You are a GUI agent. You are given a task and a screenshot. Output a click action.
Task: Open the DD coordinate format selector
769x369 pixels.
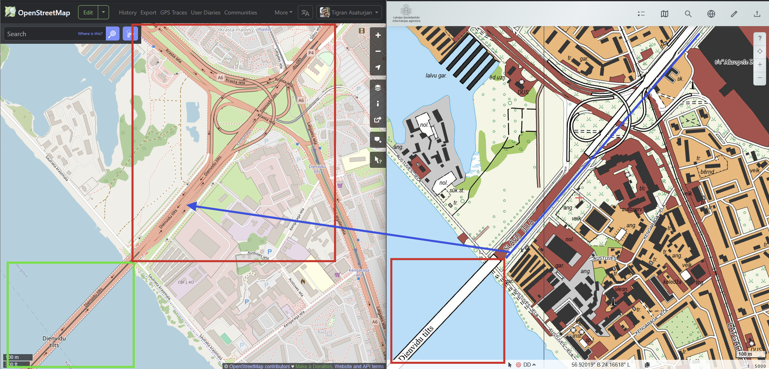(529, 365)
